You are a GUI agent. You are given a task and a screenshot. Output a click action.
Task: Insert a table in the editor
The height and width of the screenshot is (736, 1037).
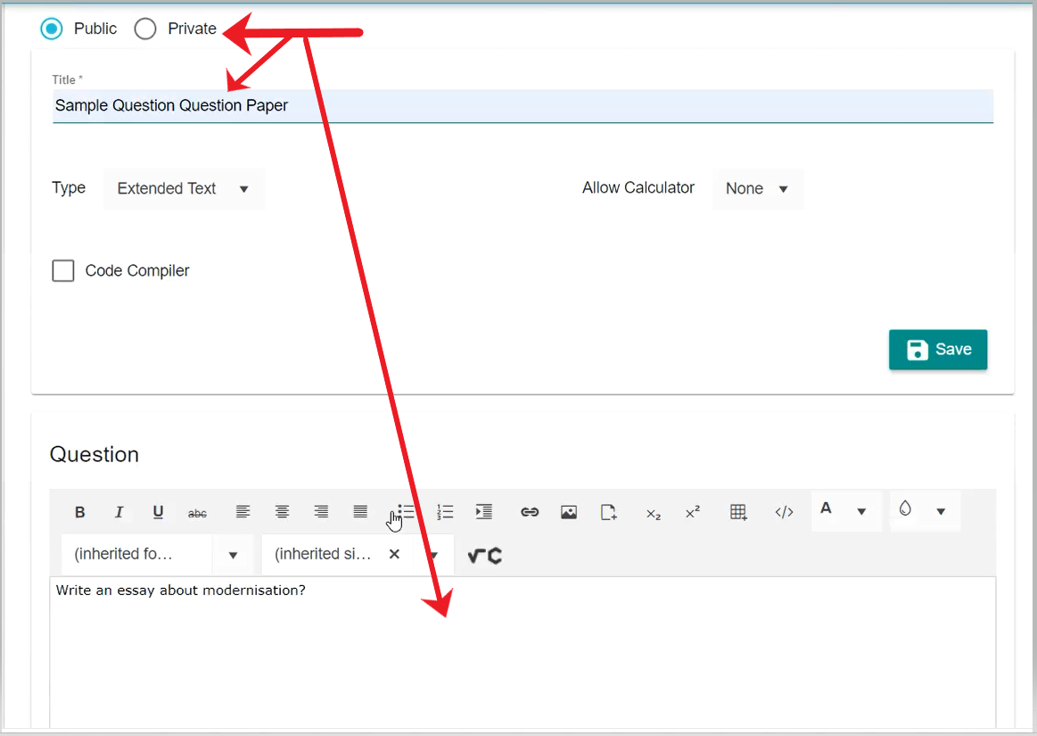click(738, 512)
